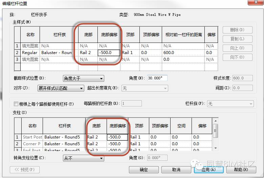
Task: Open the 栏杆族(F) dropdown showing 无
Action: [230, 104]
